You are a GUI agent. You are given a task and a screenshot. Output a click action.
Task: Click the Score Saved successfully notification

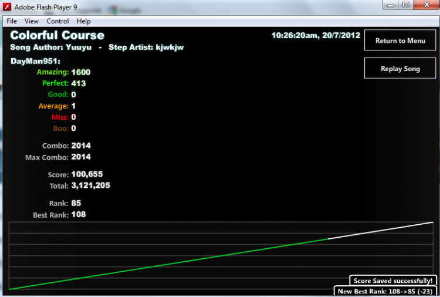[x=393, y=281]
